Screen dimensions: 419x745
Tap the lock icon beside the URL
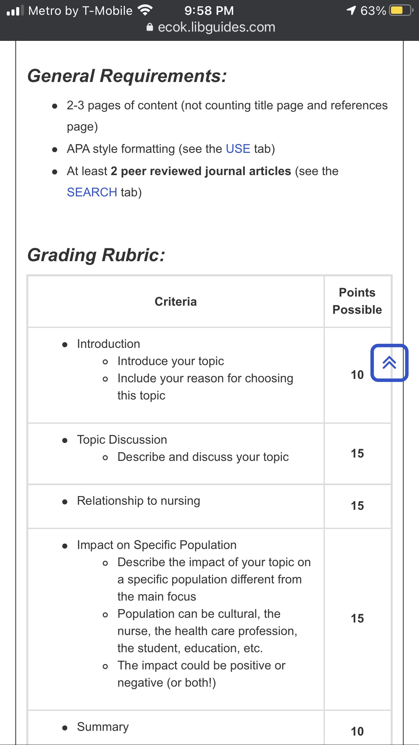(150, 27)
